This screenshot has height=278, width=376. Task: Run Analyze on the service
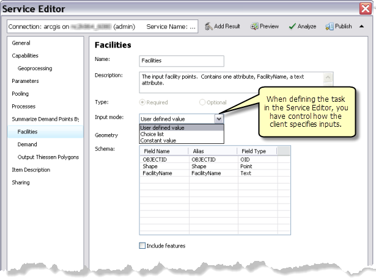pyautogui.click(x=293, y=27)
